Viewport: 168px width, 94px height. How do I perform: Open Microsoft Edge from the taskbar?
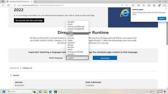click(x=50, y=92)
